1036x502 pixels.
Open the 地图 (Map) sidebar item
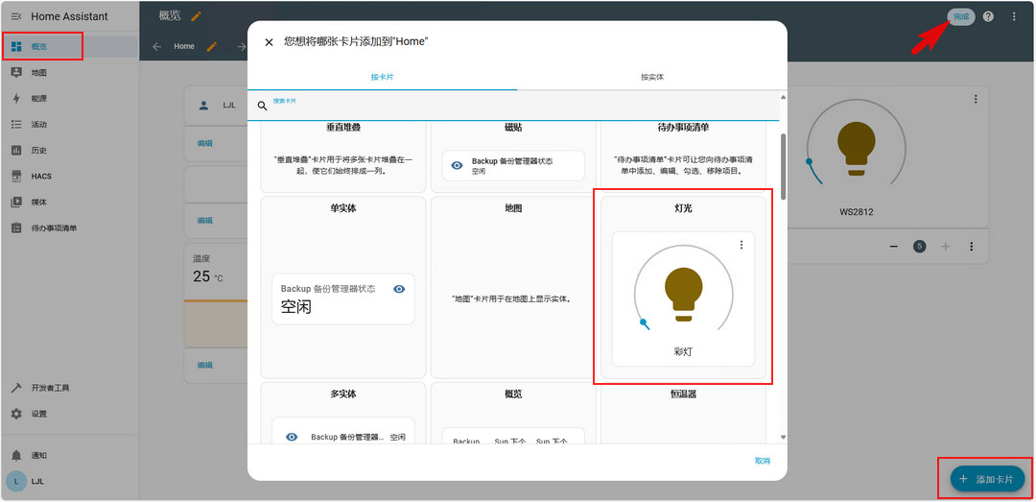38,72
